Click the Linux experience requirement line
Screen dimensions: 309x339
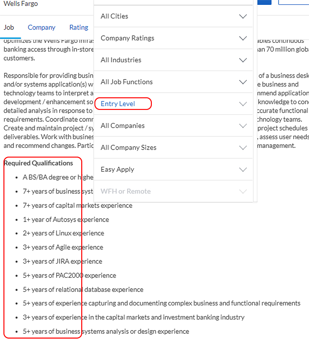click(x=63, y=233)
